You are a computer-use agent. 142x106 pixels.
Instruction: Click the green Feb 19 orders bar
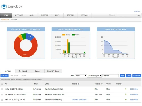(x=85, y=53)
